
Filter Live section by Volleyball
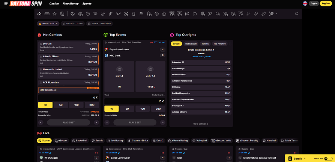(x=200, y=141)
